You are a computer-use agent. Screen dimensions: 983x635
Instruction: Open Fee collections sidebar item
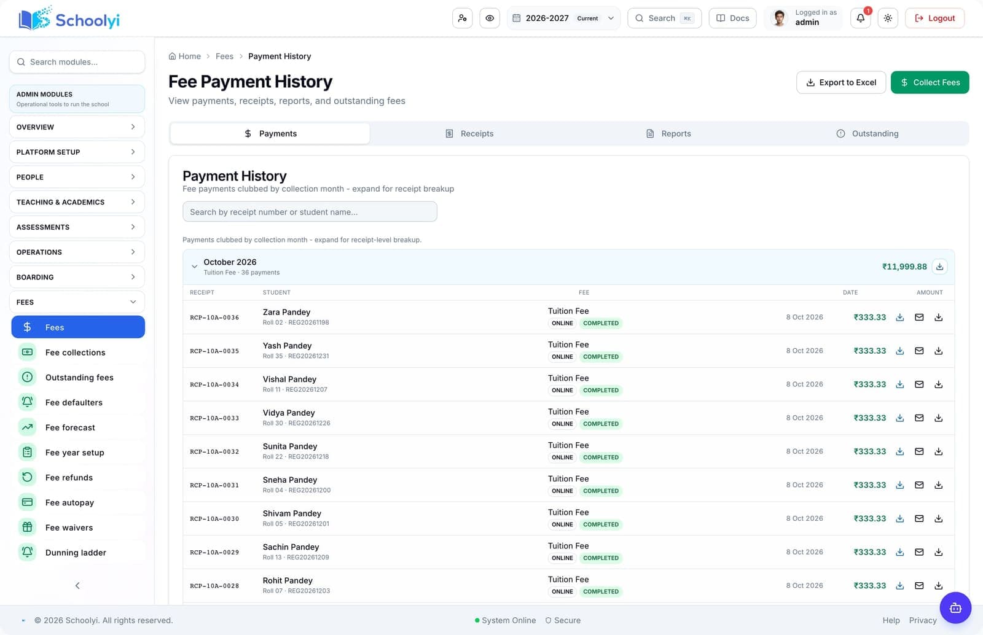(x=78, y=353)
